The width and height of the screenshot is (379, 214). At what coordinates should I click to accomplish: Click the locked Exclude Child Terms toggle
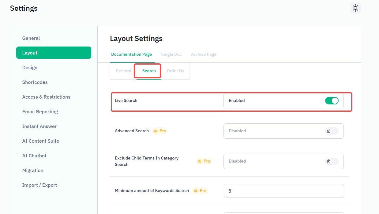(x=332, y=161)
